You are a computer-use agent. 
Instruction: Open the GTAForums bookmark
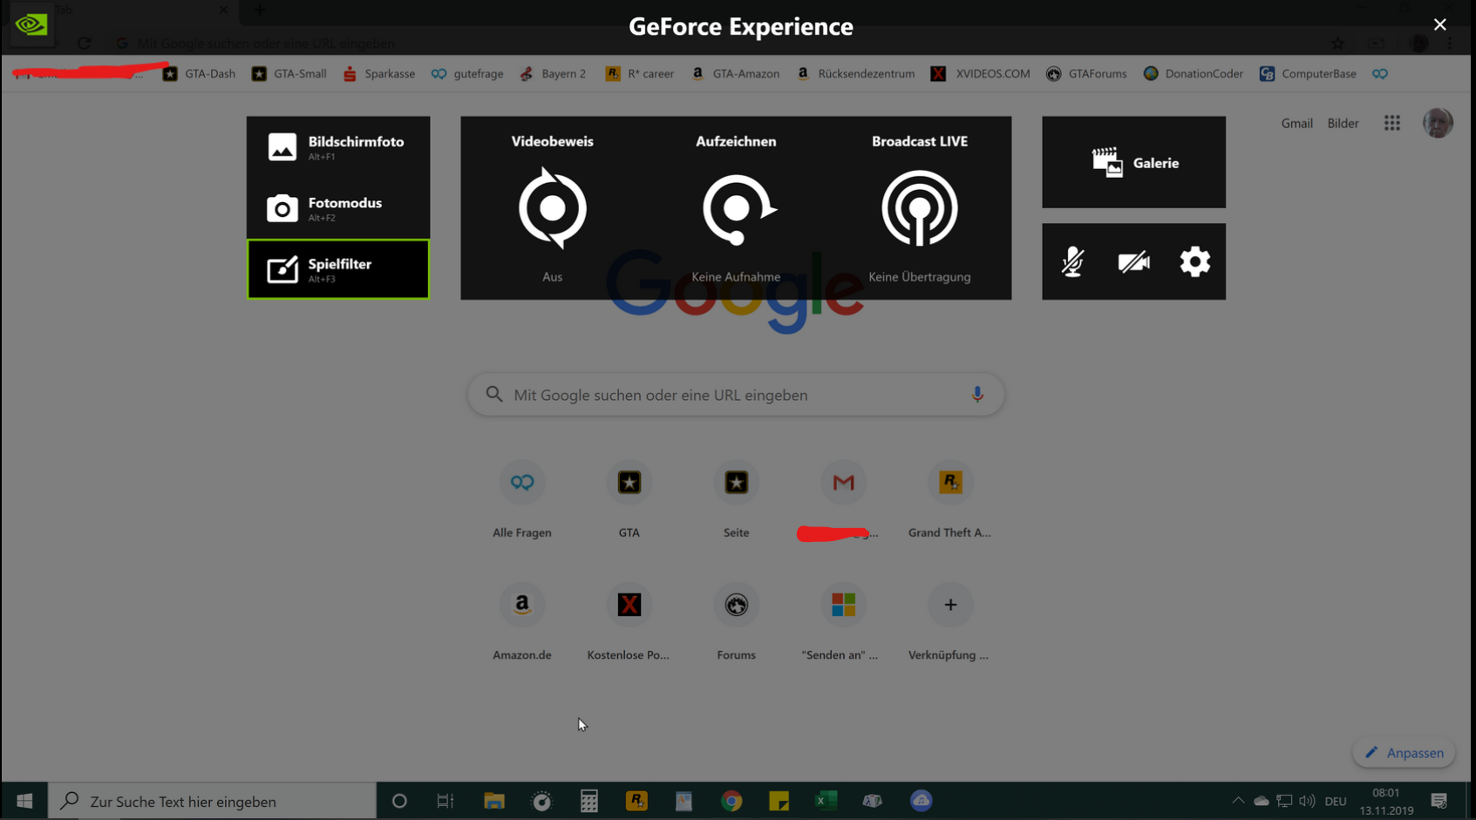(1086, 73)
